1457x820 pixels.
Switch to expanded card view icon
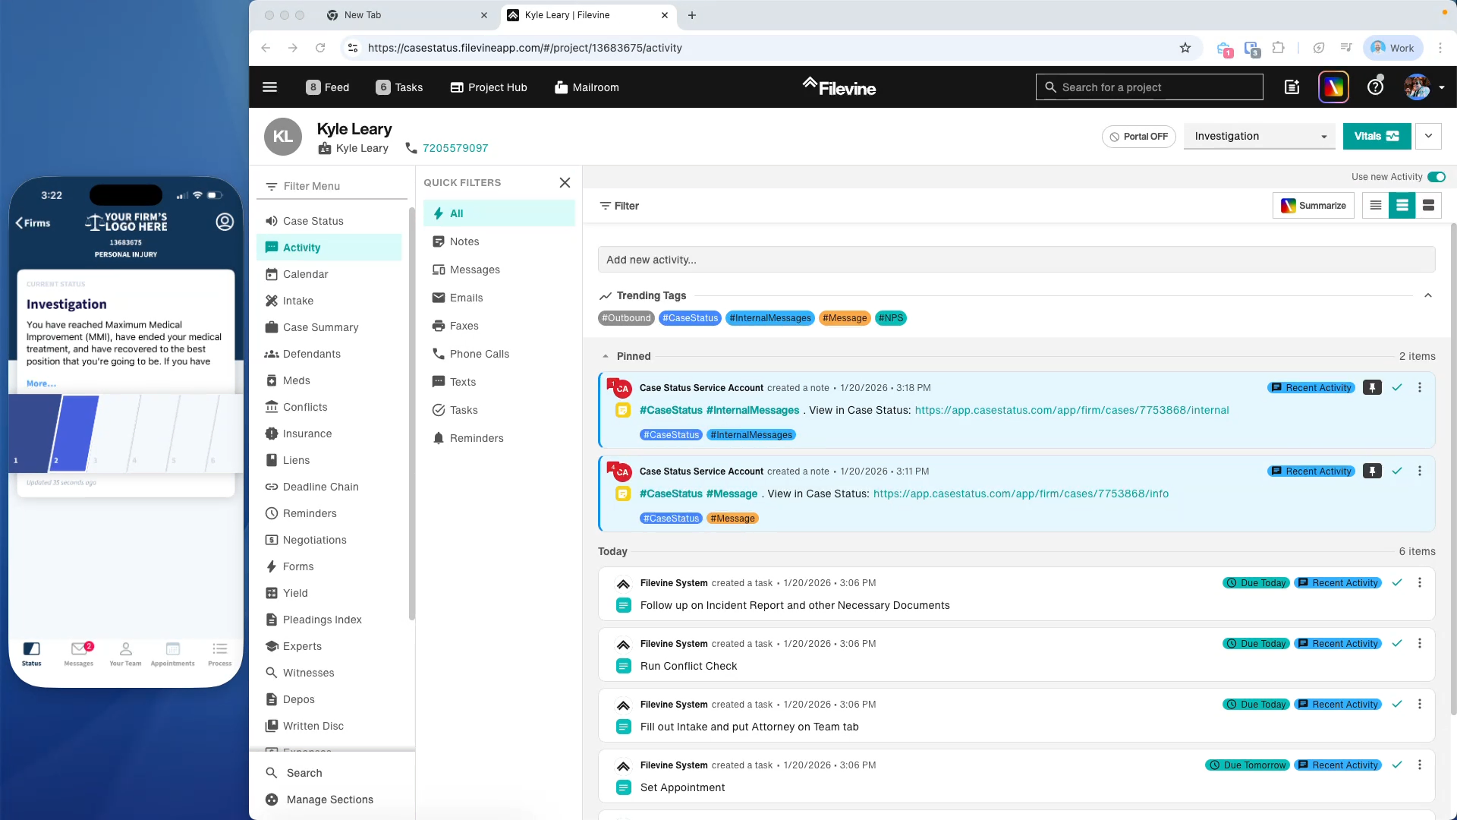pyautogui.click(x=1428, y=206)
